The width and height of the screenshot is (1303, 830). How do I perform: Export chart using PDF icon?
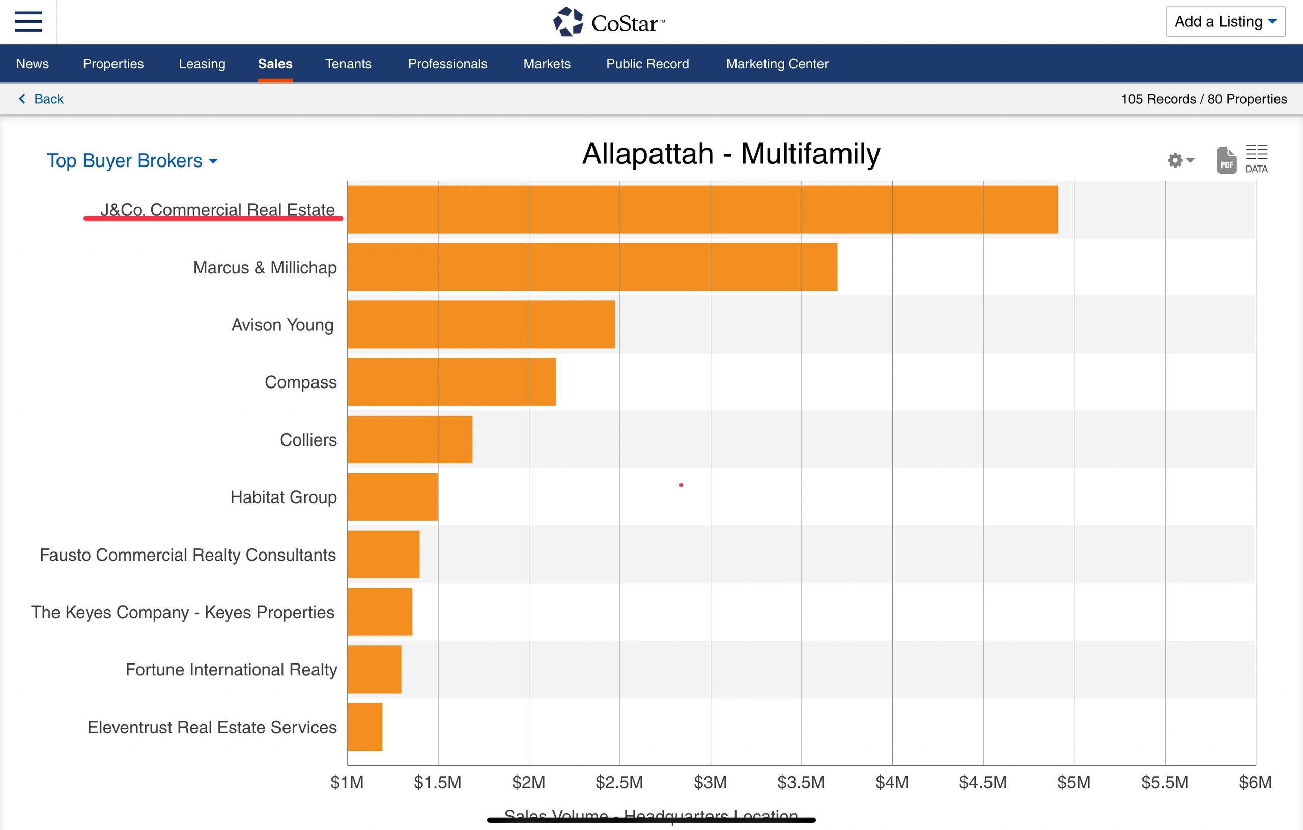click(x=1226, y=160)
